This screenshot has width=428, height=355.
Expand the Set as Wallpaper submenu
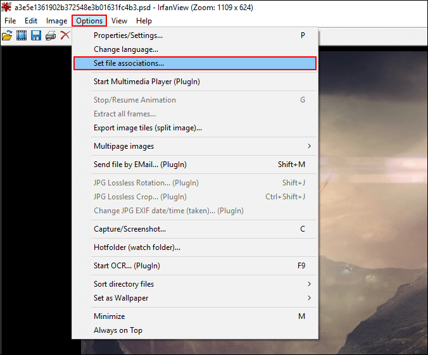coord(195,298)
